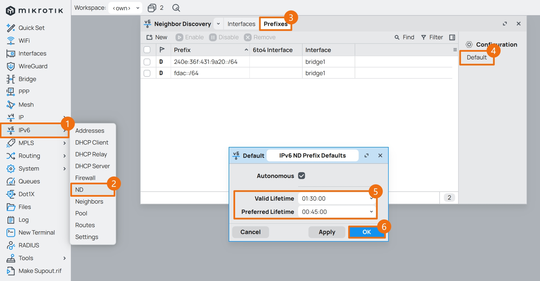Open Log sidebar icon
The height and width of the screenshot is (281, 540).
[x=11, y=220]
